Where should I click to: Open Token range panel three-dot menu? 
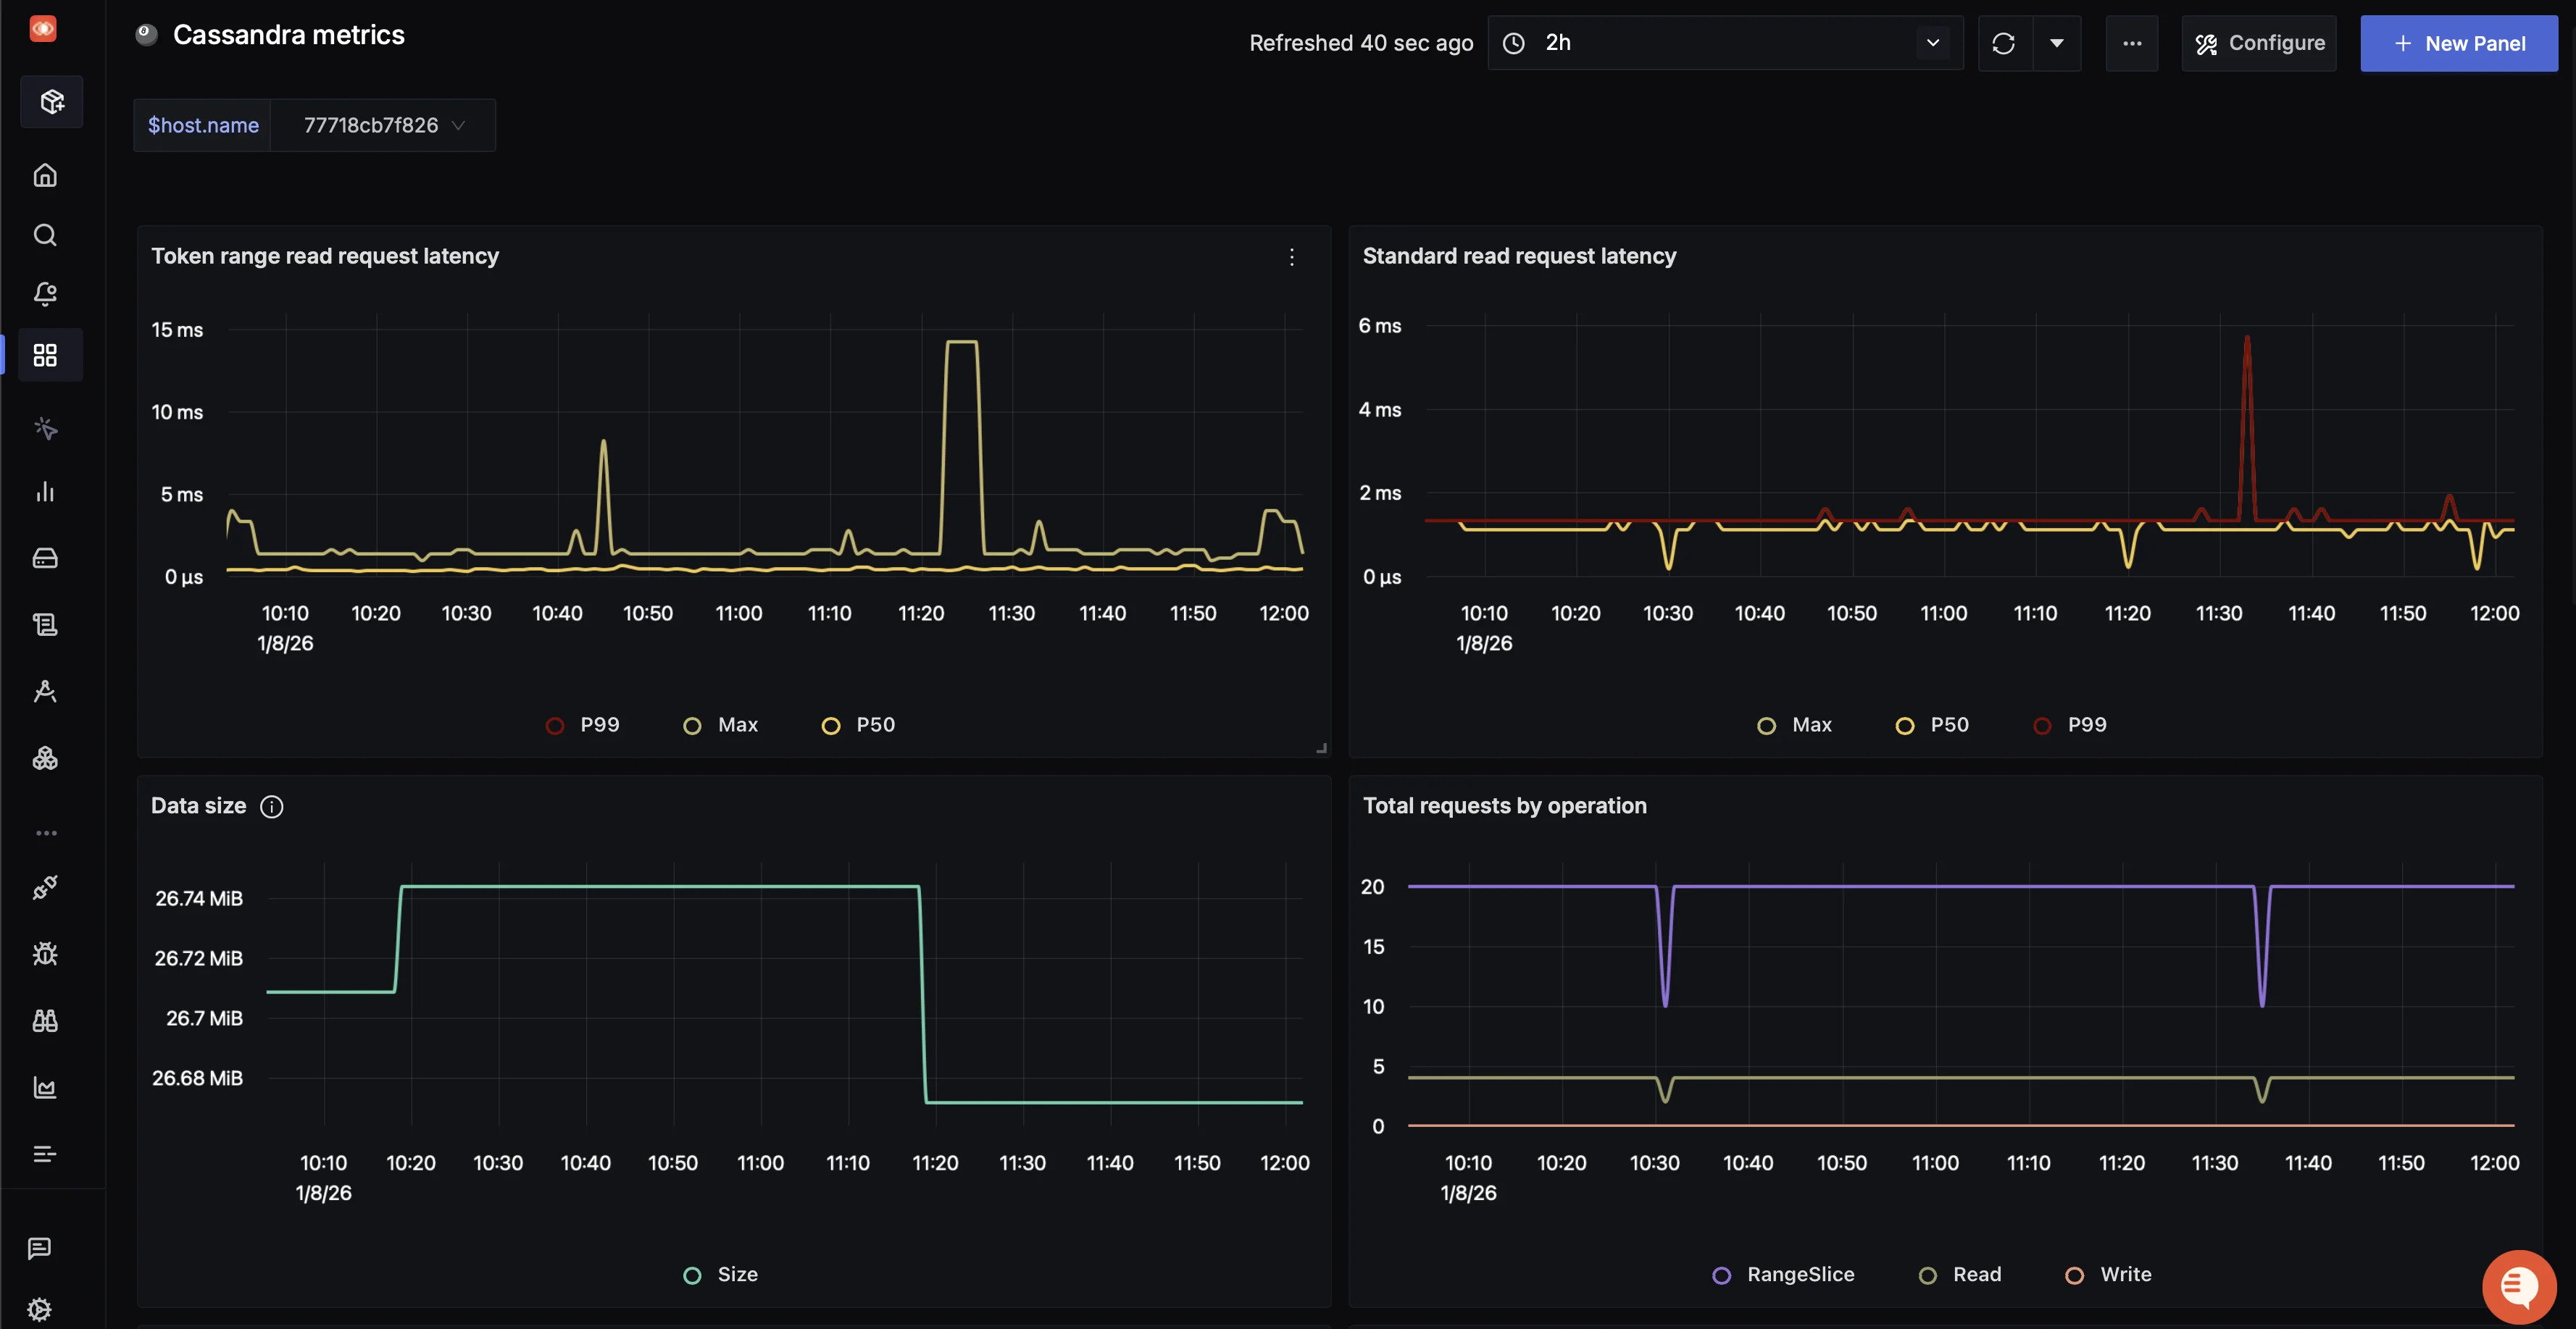pyautogui.click(x=1292, y=258)
